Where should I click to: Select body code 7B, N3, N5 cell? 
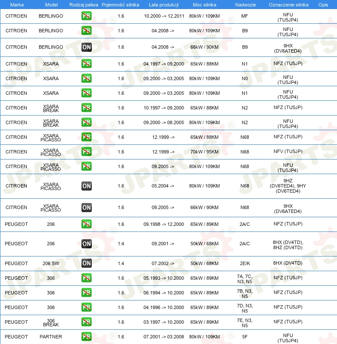pyautogui.click(x=245, y=294)
